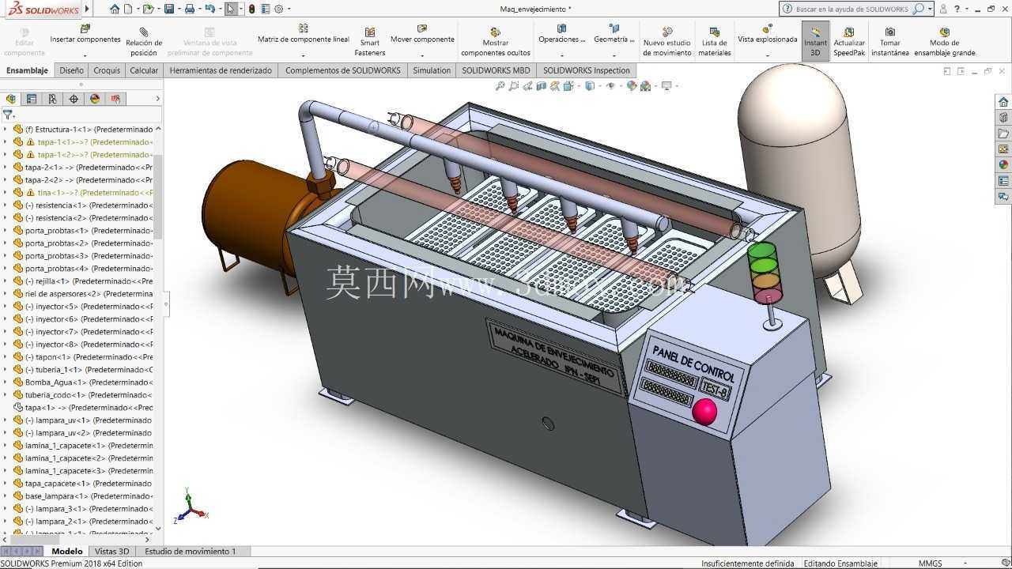Viewport: 1012px width, 569px height.
Task: Select the Modelo bottom tab
Action: (x=67, y=552)
